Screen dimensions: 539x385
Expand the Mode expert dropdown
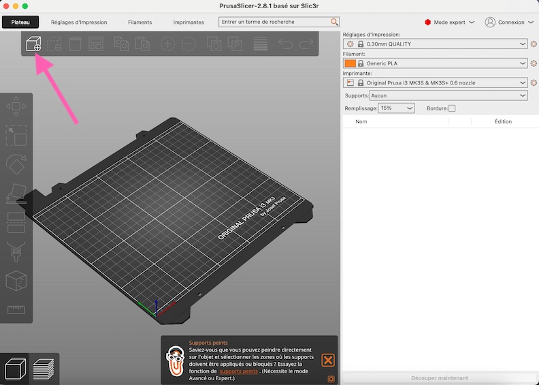coord(450,22)
